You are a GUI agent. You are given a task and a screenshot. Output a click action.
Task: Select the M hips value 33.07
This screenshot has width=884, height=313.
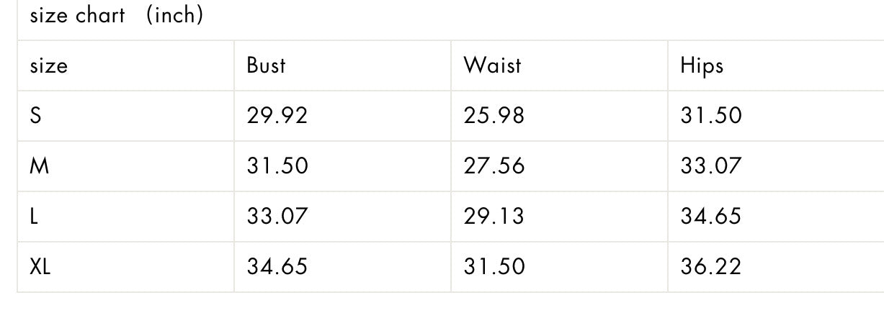pos(710,166)
